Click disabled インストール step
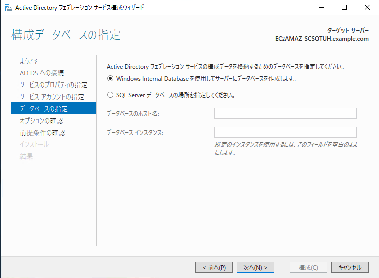 [34, 144]
